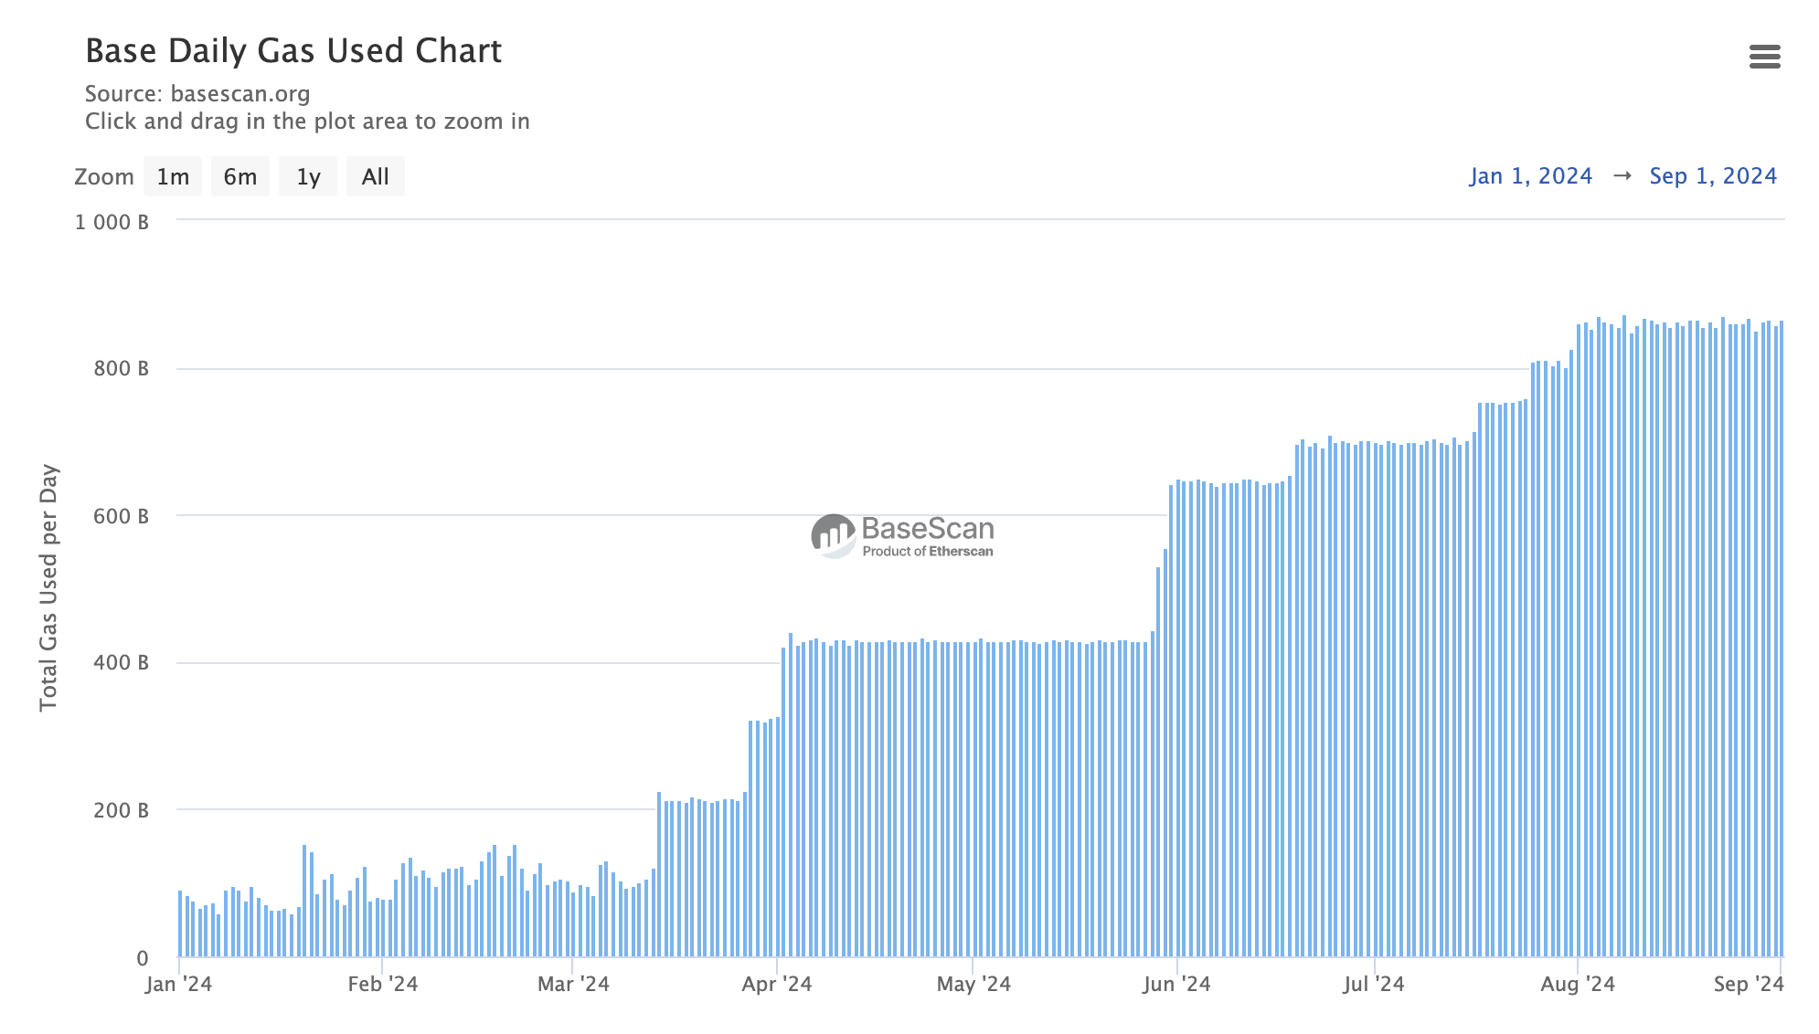Click the Base Daily Gas Used Chart title
Image resolution: width=1819 pixels, height=1034 pixels.
(293, 51)
